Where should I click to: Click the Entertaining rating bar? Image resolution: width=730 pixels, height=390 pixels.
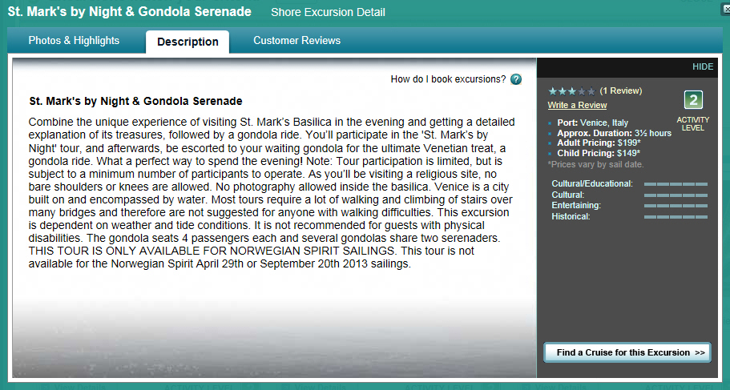(x=676, y=206)
